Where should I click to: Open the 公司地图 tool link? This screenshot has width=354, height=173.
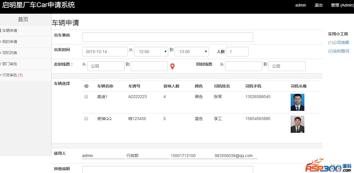(x=339, y=42)
